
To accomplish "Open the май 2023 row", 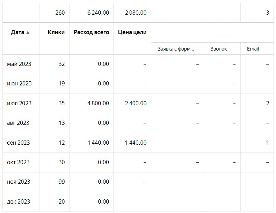I will [x=19, y=64].
